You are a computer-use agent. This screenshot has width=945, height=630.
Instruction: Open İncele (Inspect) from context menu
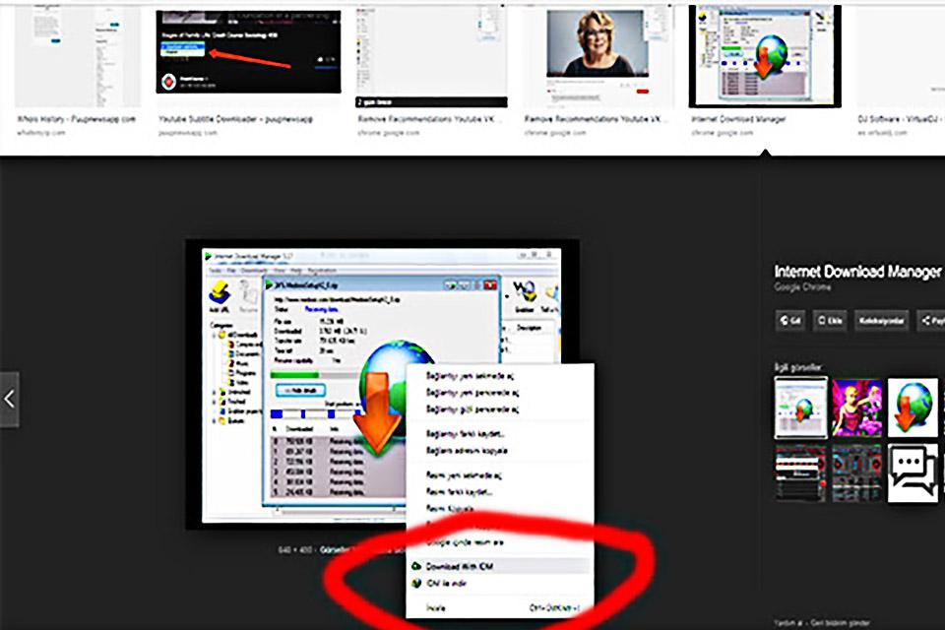click(x=499, y=607)
